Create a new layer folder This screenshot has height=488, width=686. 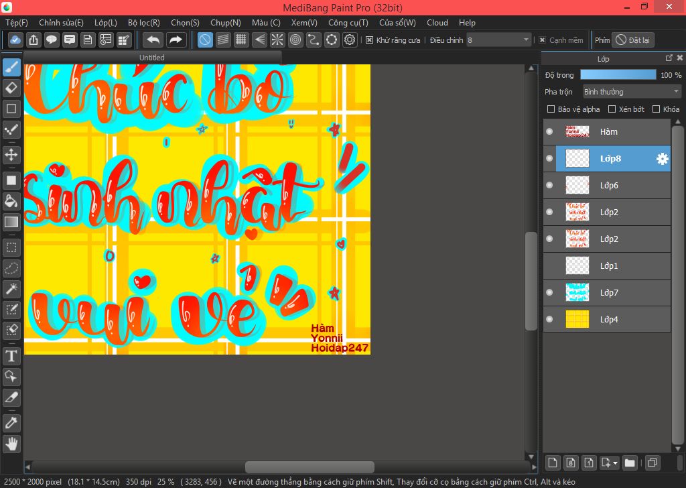pos(630,463)
